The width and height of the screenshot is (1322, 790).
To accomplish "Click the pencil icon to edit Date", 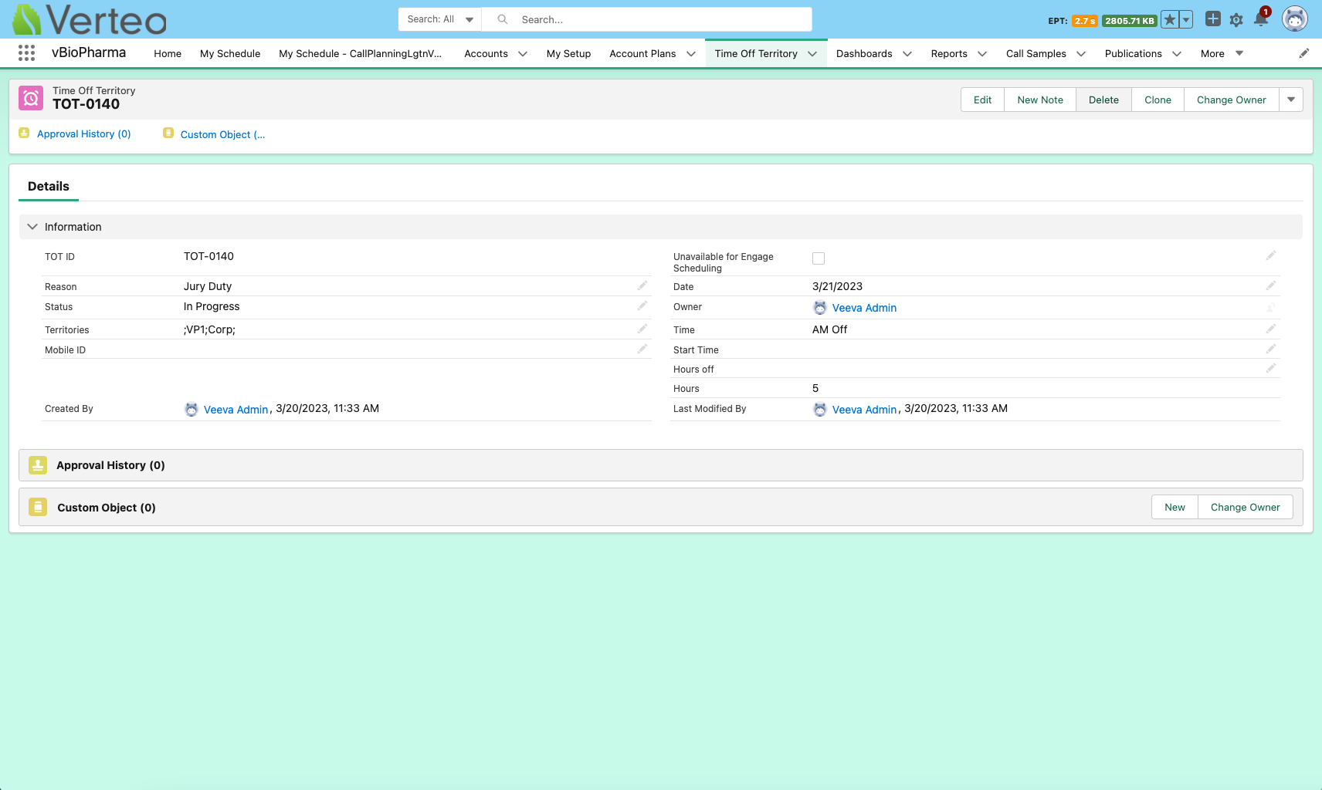I will [x=1270, y=286].
